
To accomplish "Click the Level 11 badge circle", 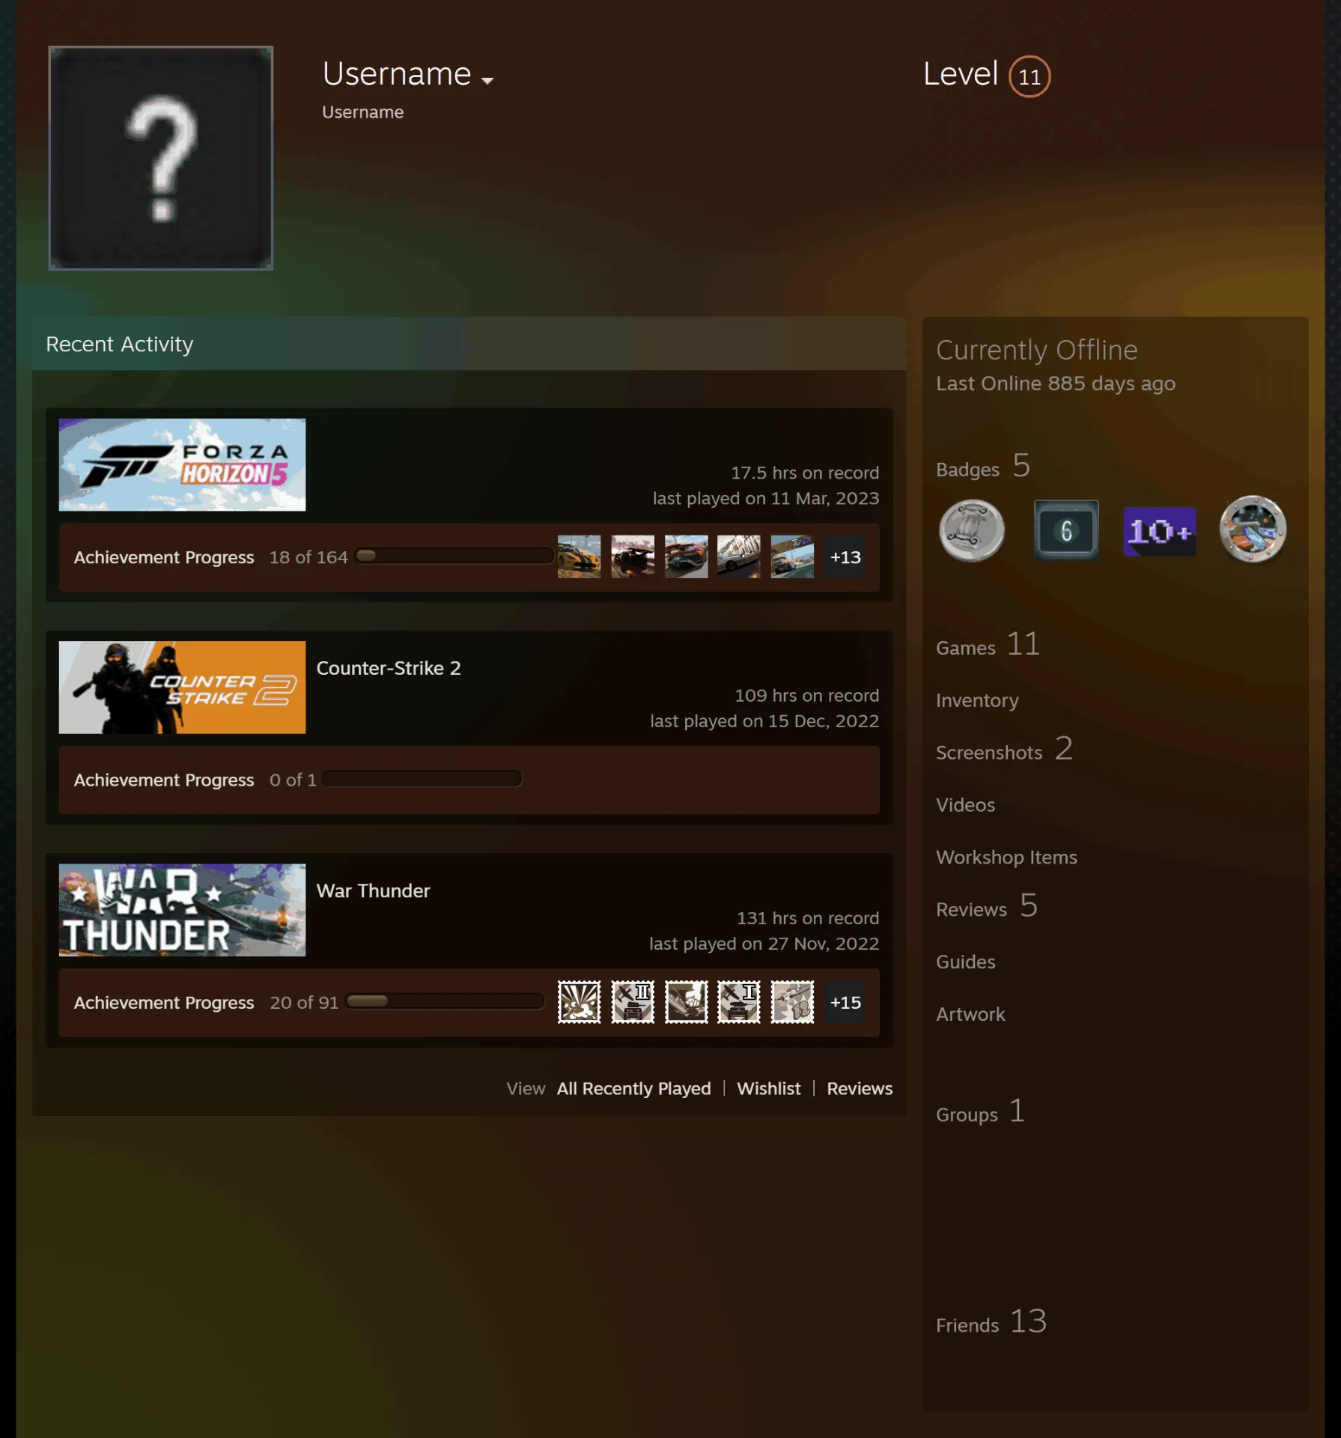I will [1030, 76].
